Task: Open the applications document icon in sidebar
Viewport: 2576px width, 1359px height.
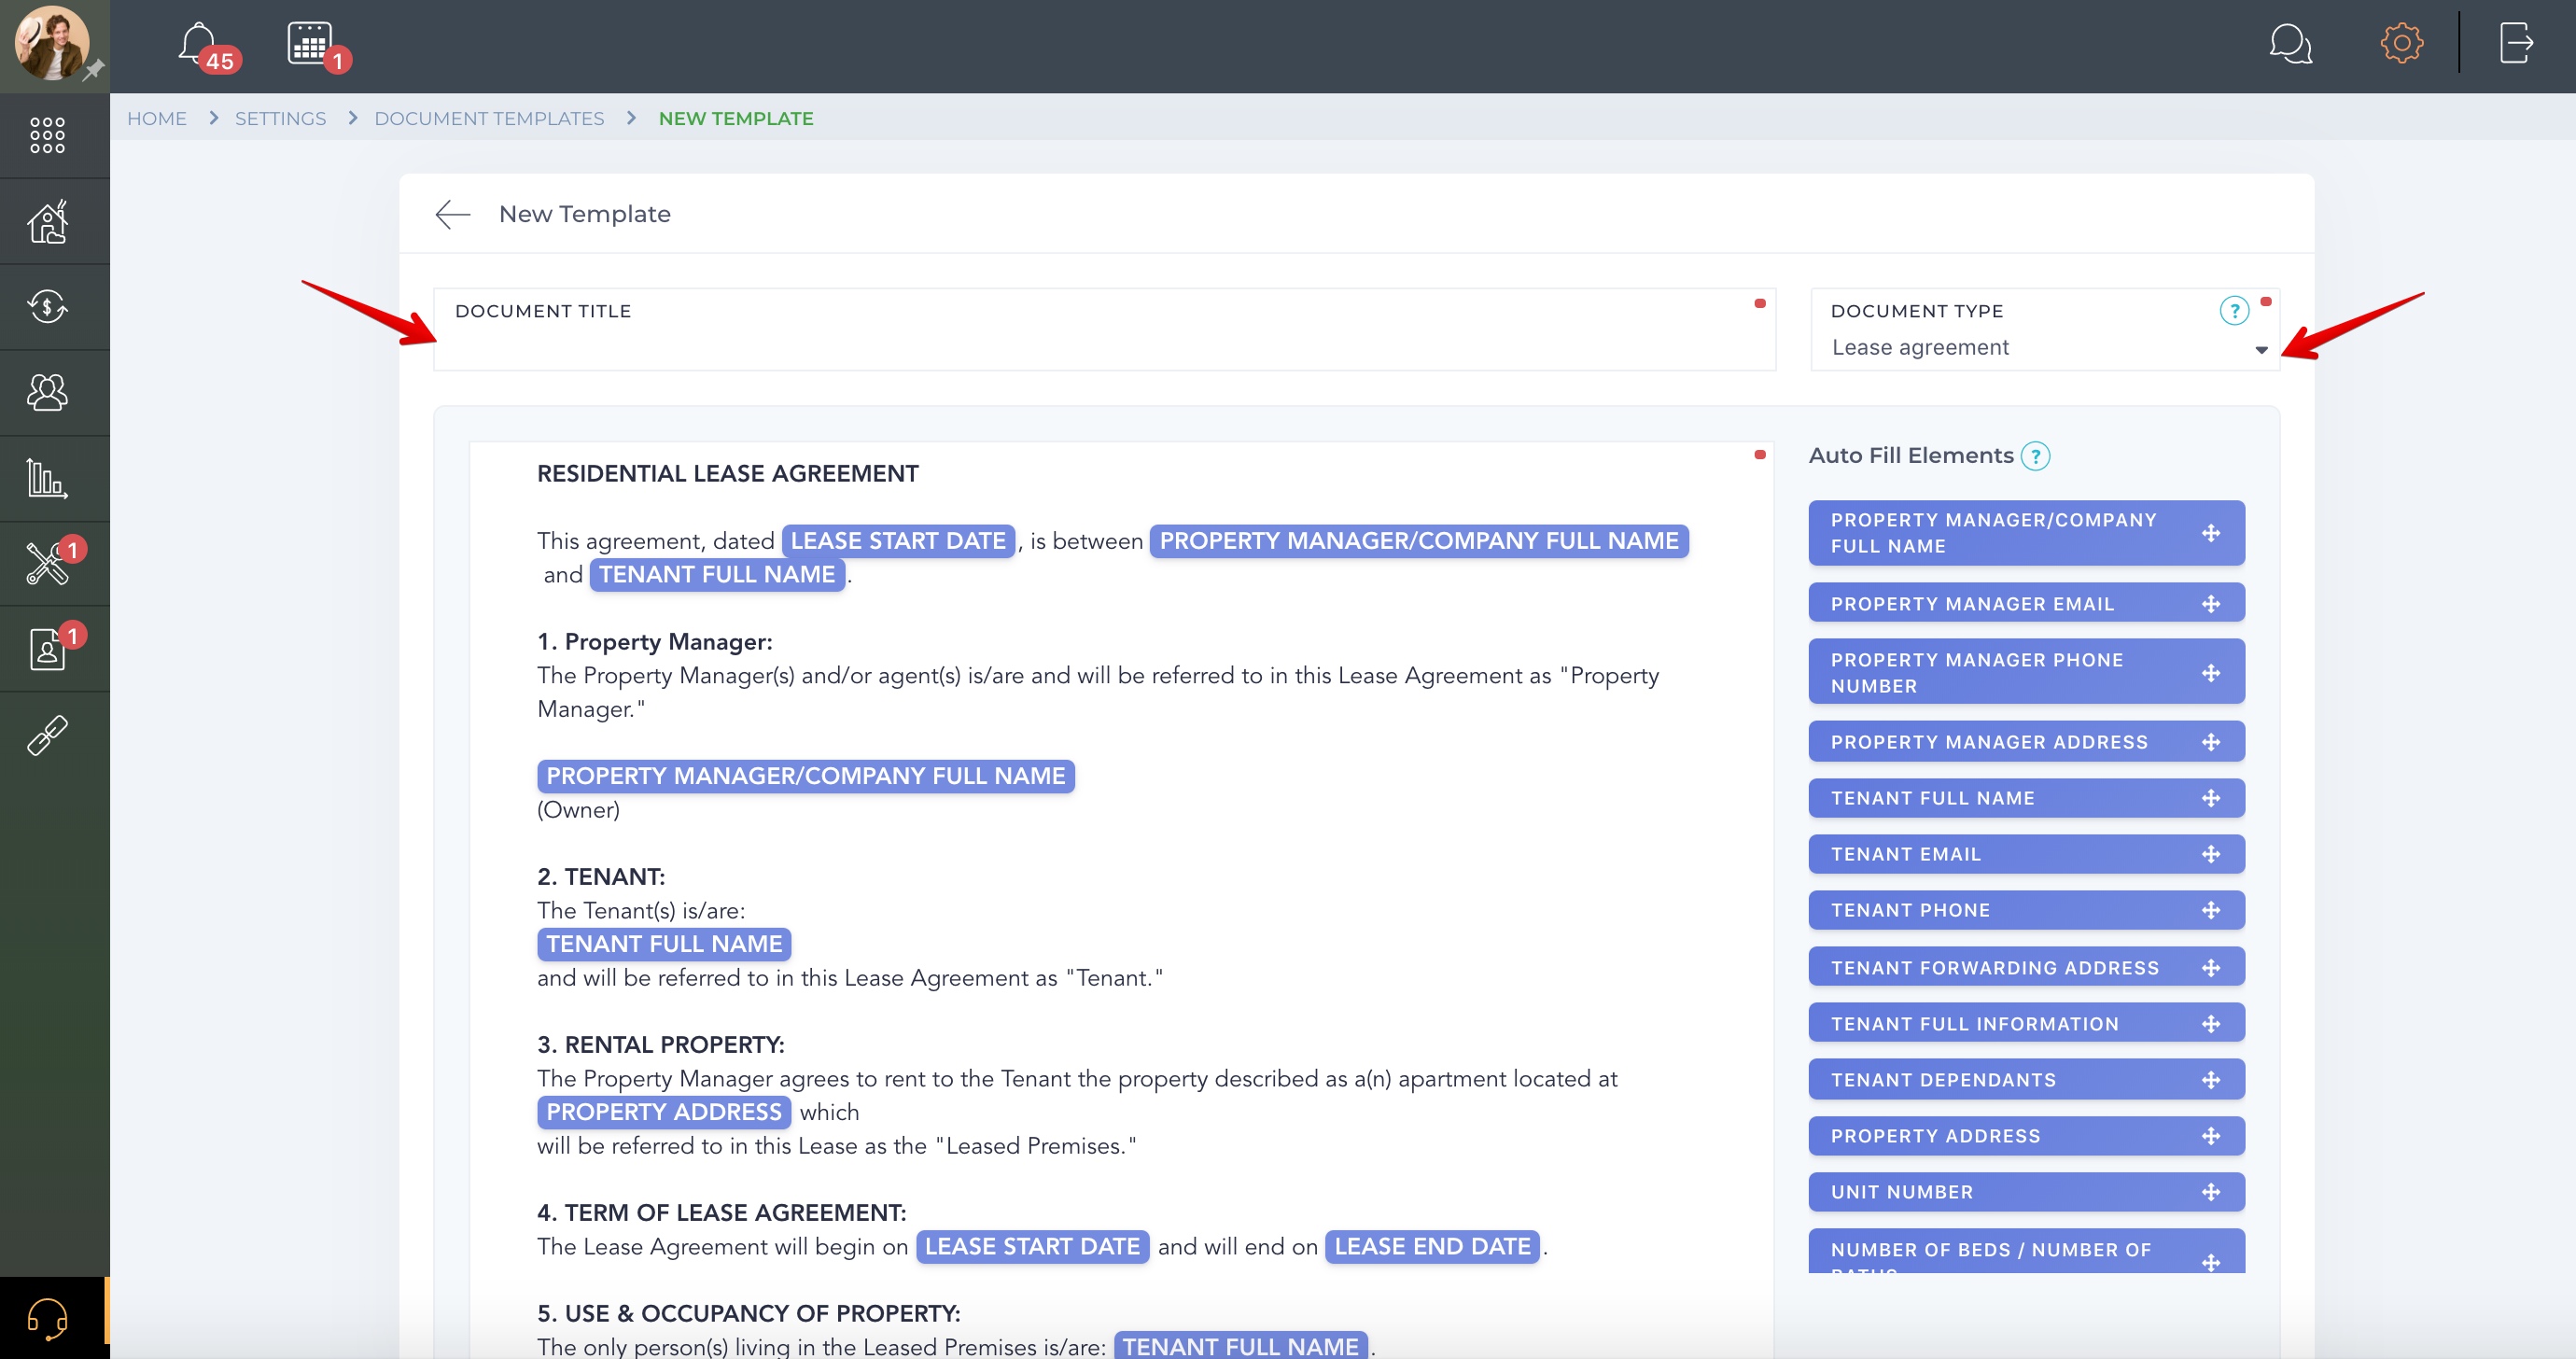Action: click(x=47, y=649)
